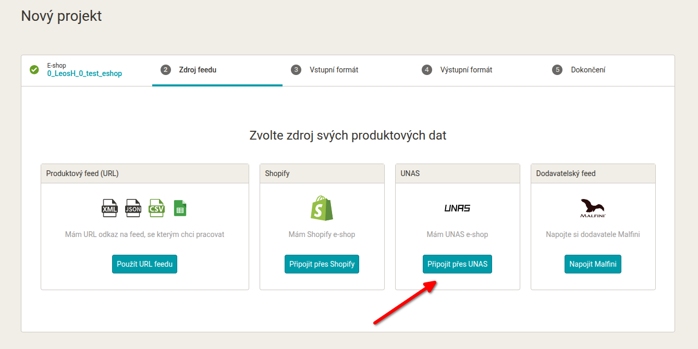Go to the Výstupní formát step
This screenshot has width=698, height=349.
466,70
